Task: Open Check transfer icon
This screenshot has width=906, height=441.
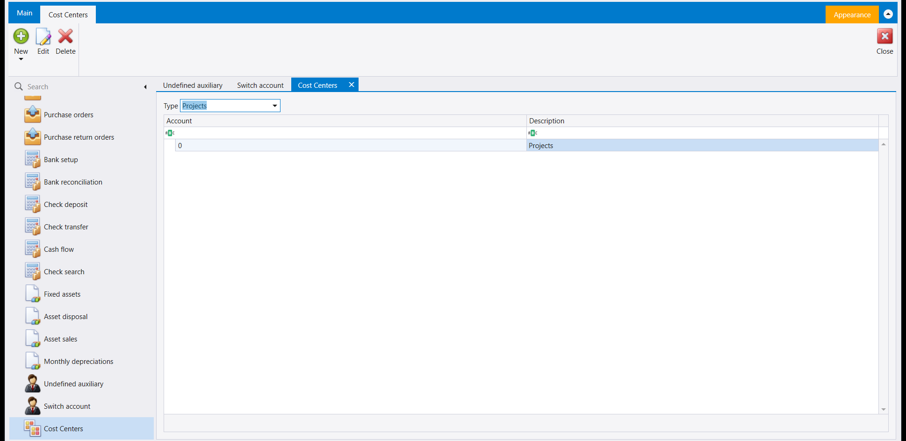Action: [x=33, y=227]
